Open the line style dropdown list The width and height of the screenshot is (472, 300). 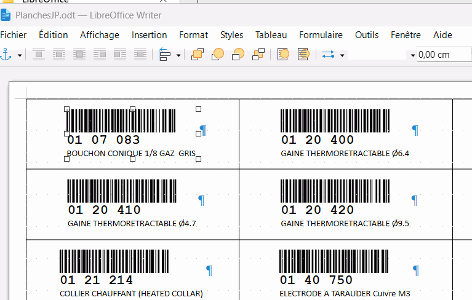pyautogui.click(x=412, y=55)
